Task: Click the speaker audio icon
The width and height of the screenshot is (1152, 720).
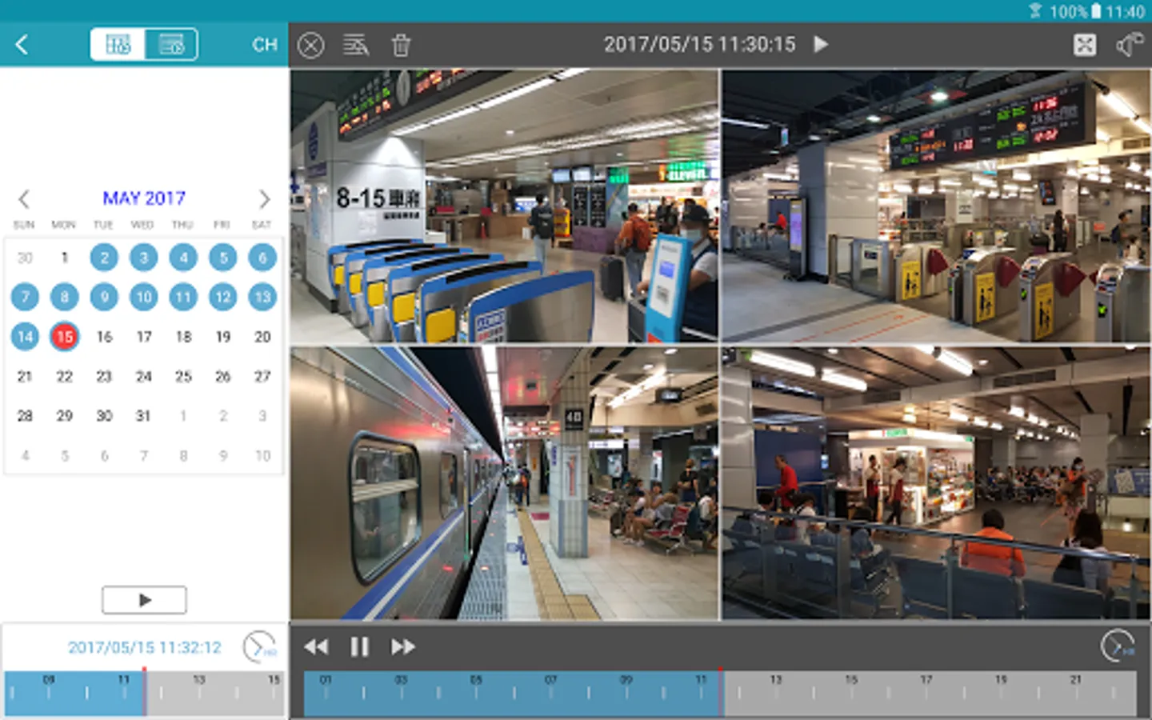Action: pos(1129,45)
